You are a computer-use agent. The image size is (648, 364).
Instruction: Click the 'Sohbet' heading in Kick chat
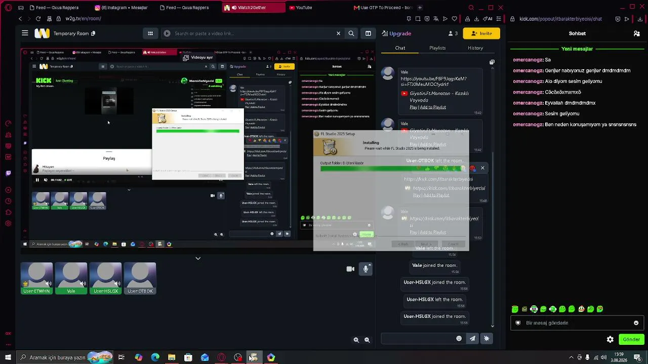[577, 33]
